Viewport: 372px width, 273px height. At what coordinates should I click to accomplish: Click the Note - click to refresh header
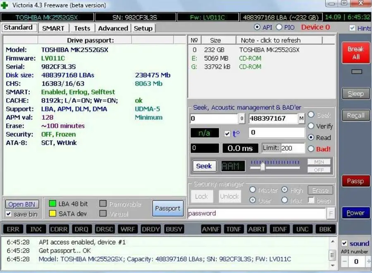(x=279, y=40)
